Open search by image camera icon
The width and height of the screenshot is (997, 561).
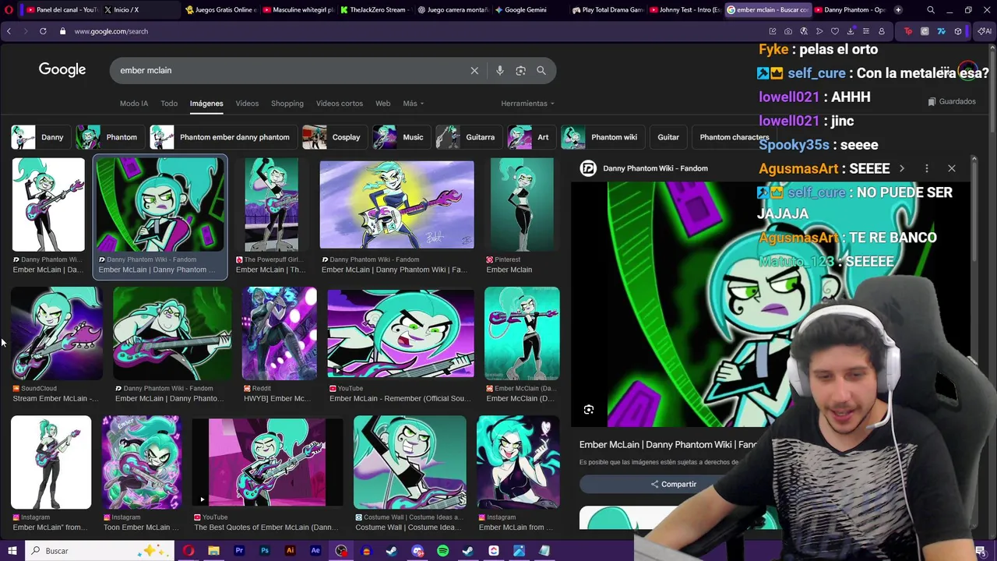coord(520,70)
